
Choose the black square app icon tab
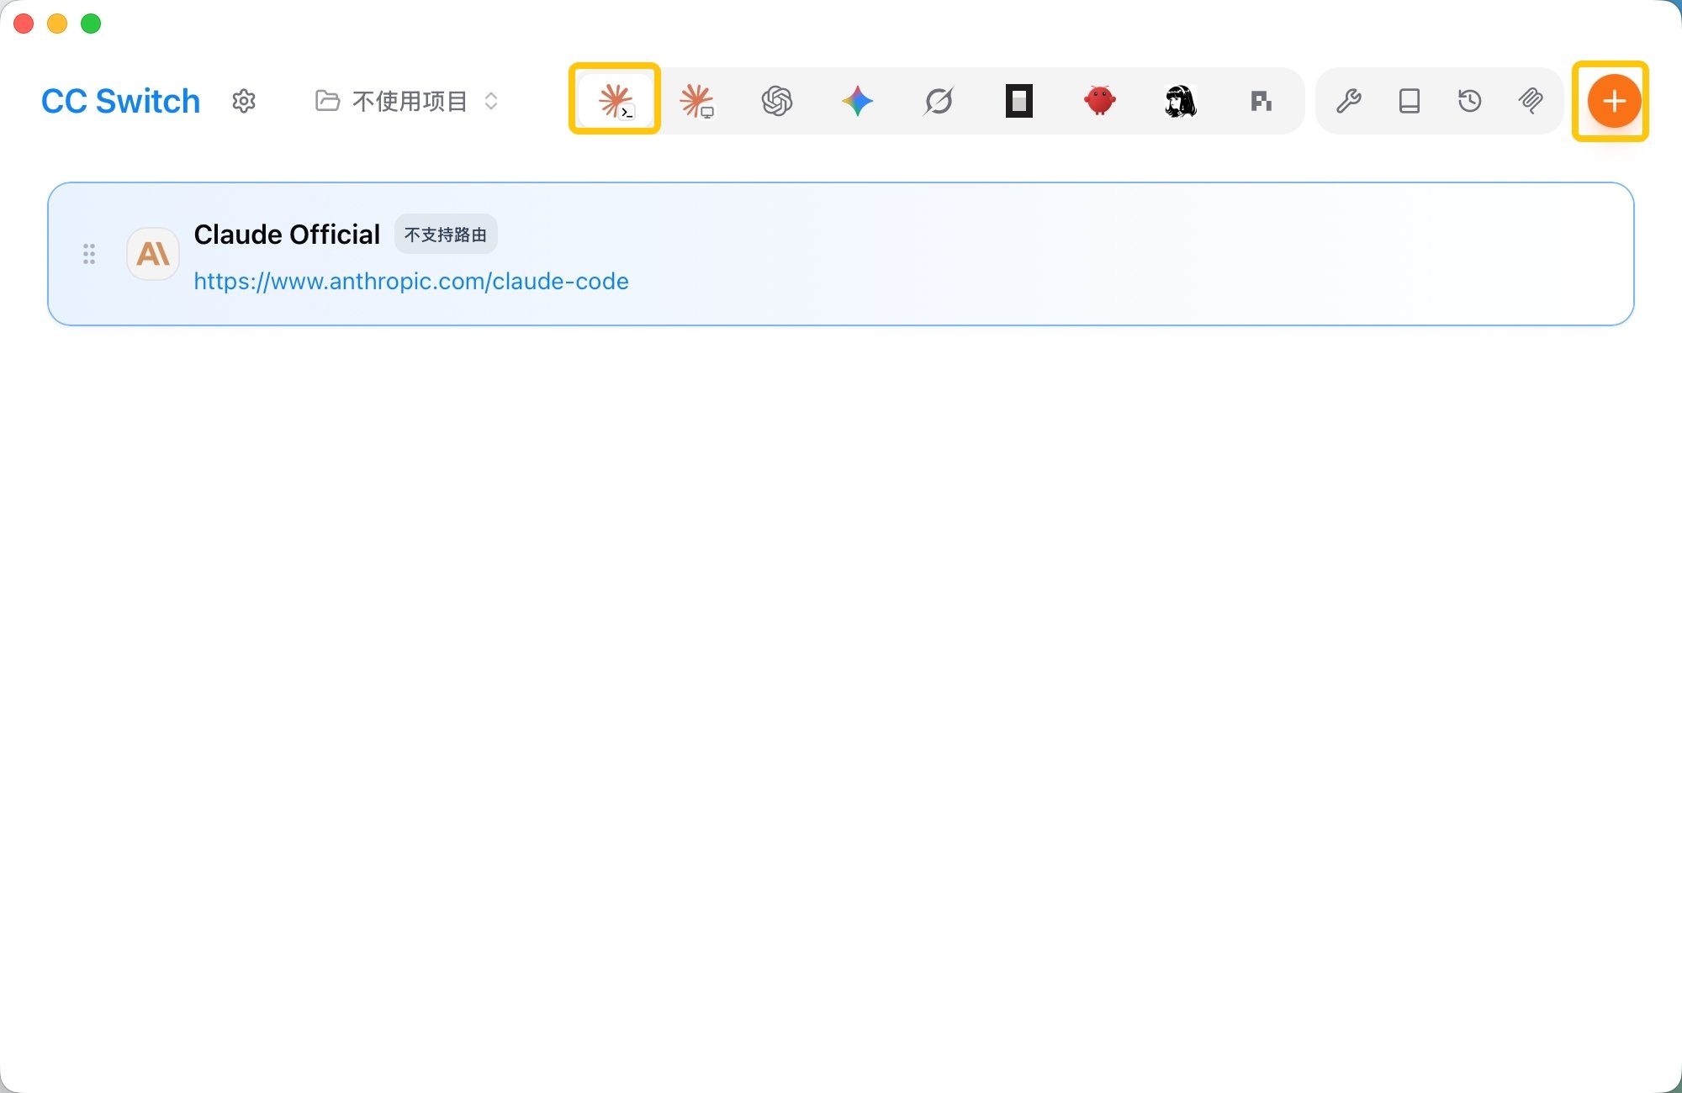pyautogui.click(x=1018, y=101)
